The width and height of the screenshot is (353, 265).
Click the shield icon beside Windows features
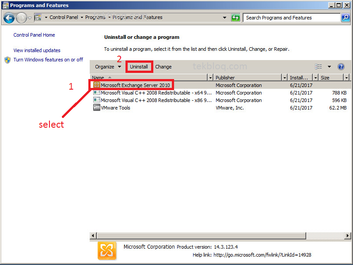pos(8,60)
